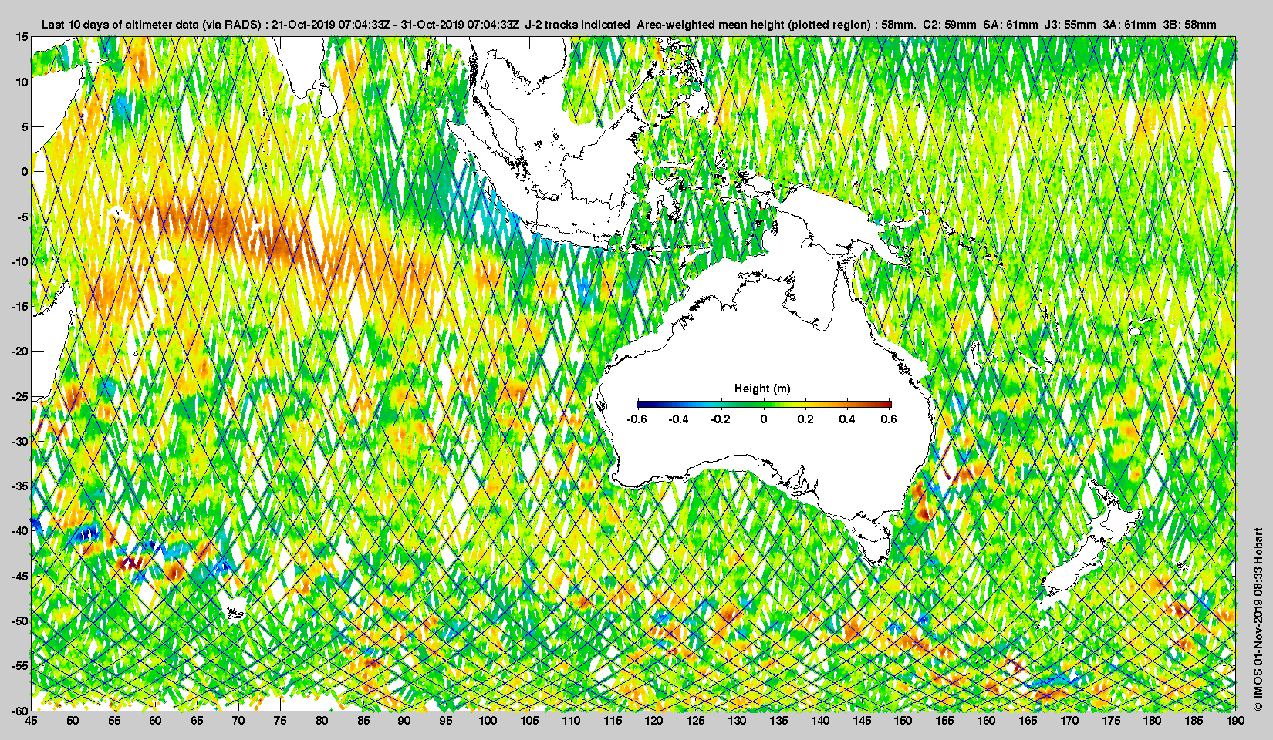
Task: Click the Tasmania island outline on the map
Action: coord(875,546)
